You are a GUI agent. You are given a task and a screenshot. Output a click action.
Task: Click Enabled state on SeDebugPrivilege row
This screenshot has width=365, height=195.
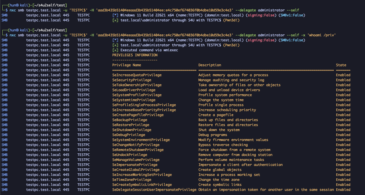tap(343, 135)
